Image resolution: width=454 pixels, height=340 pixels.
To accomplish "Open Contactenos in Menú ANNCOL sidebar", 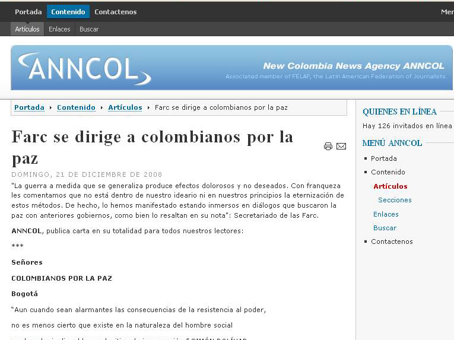I will (392, 242).
